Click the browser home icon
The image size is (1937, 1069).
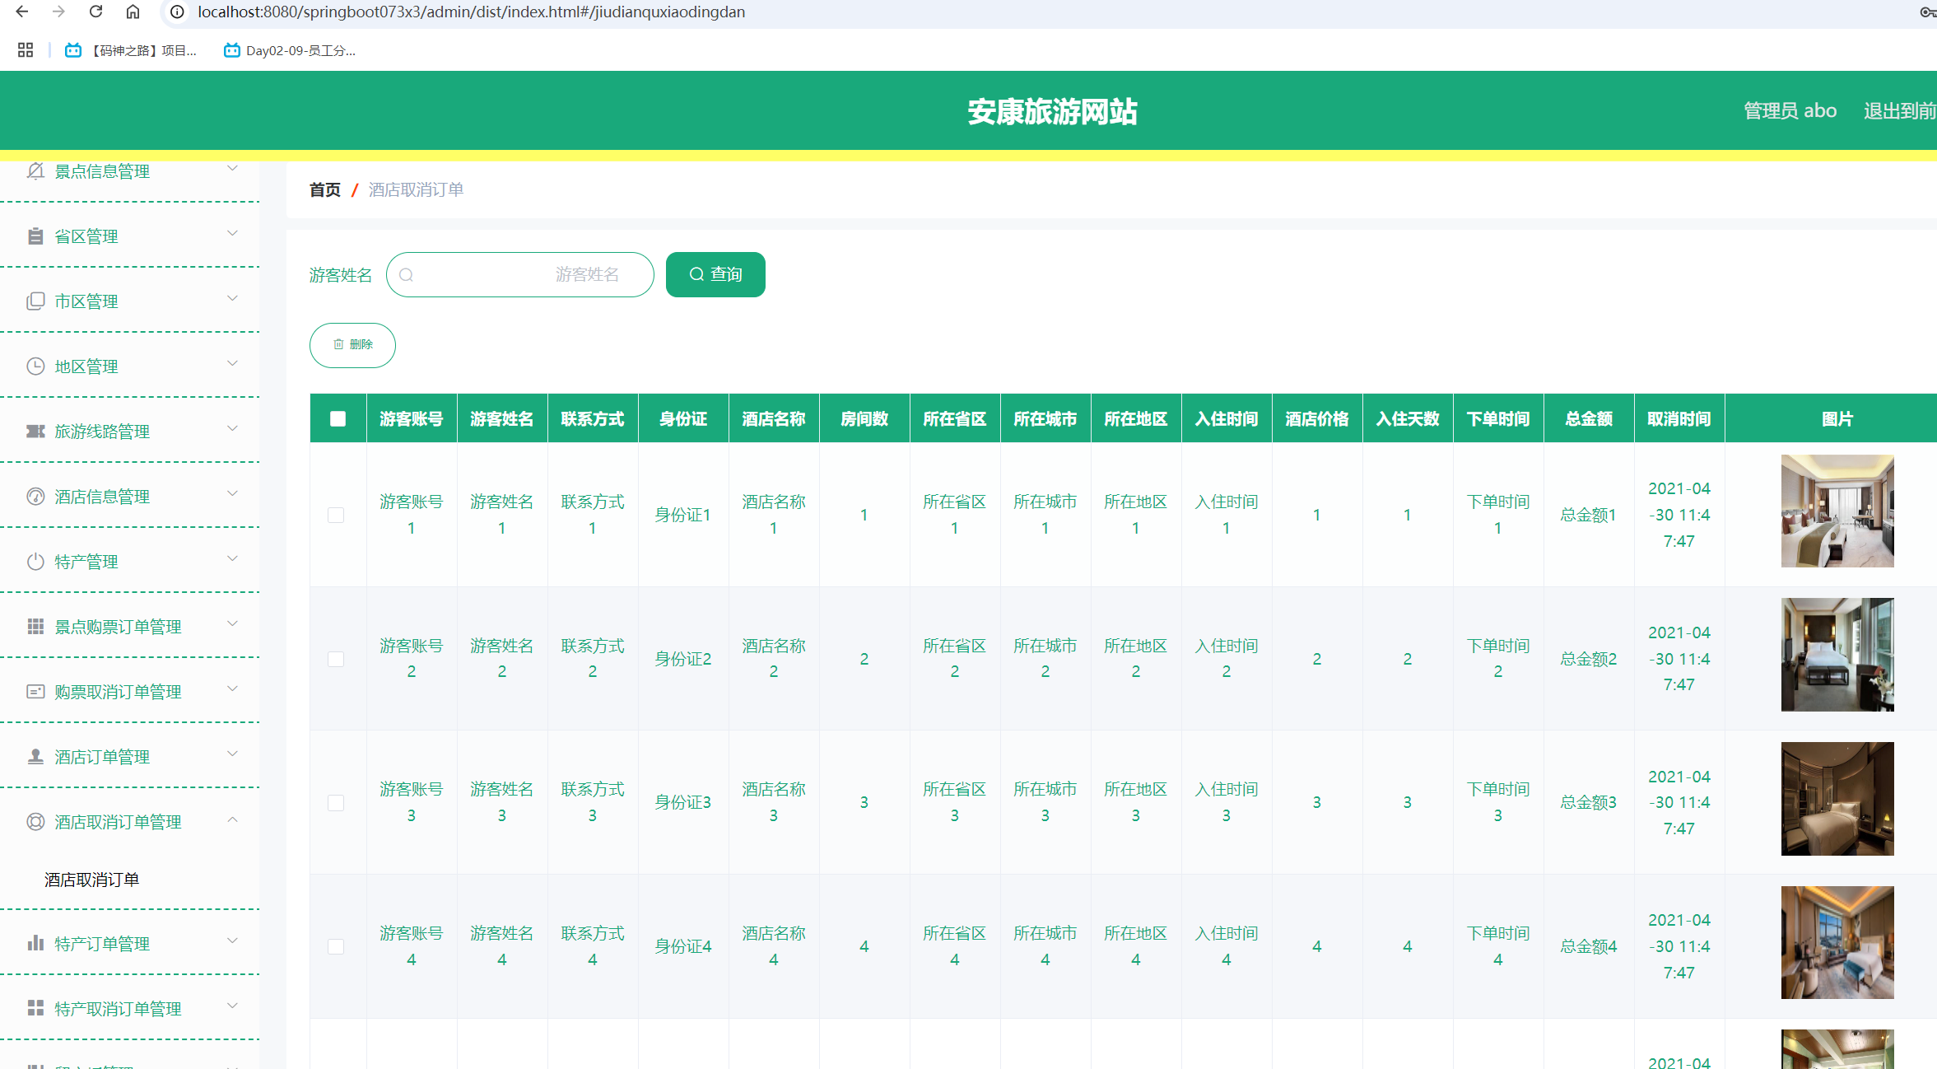point(133,12)
